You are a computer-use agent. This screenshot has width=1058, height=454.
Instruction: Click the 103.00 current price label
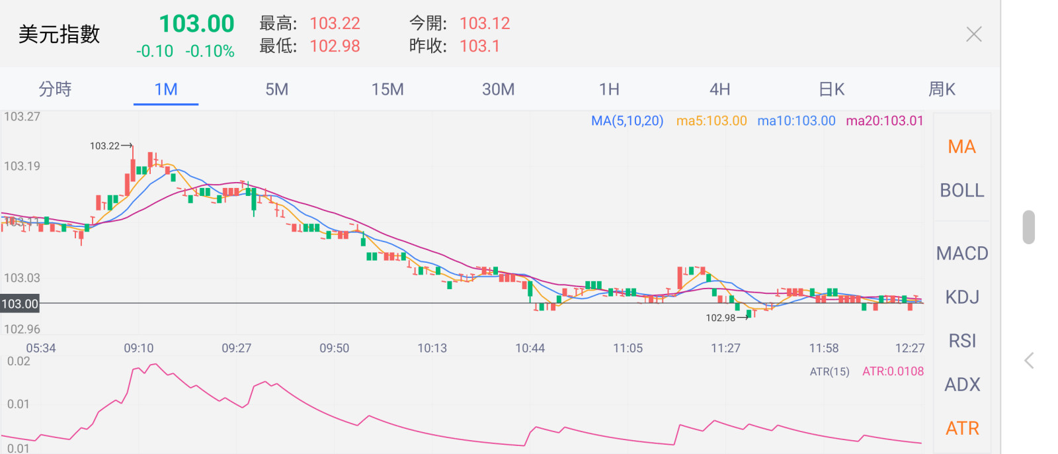tap(20, 304)
